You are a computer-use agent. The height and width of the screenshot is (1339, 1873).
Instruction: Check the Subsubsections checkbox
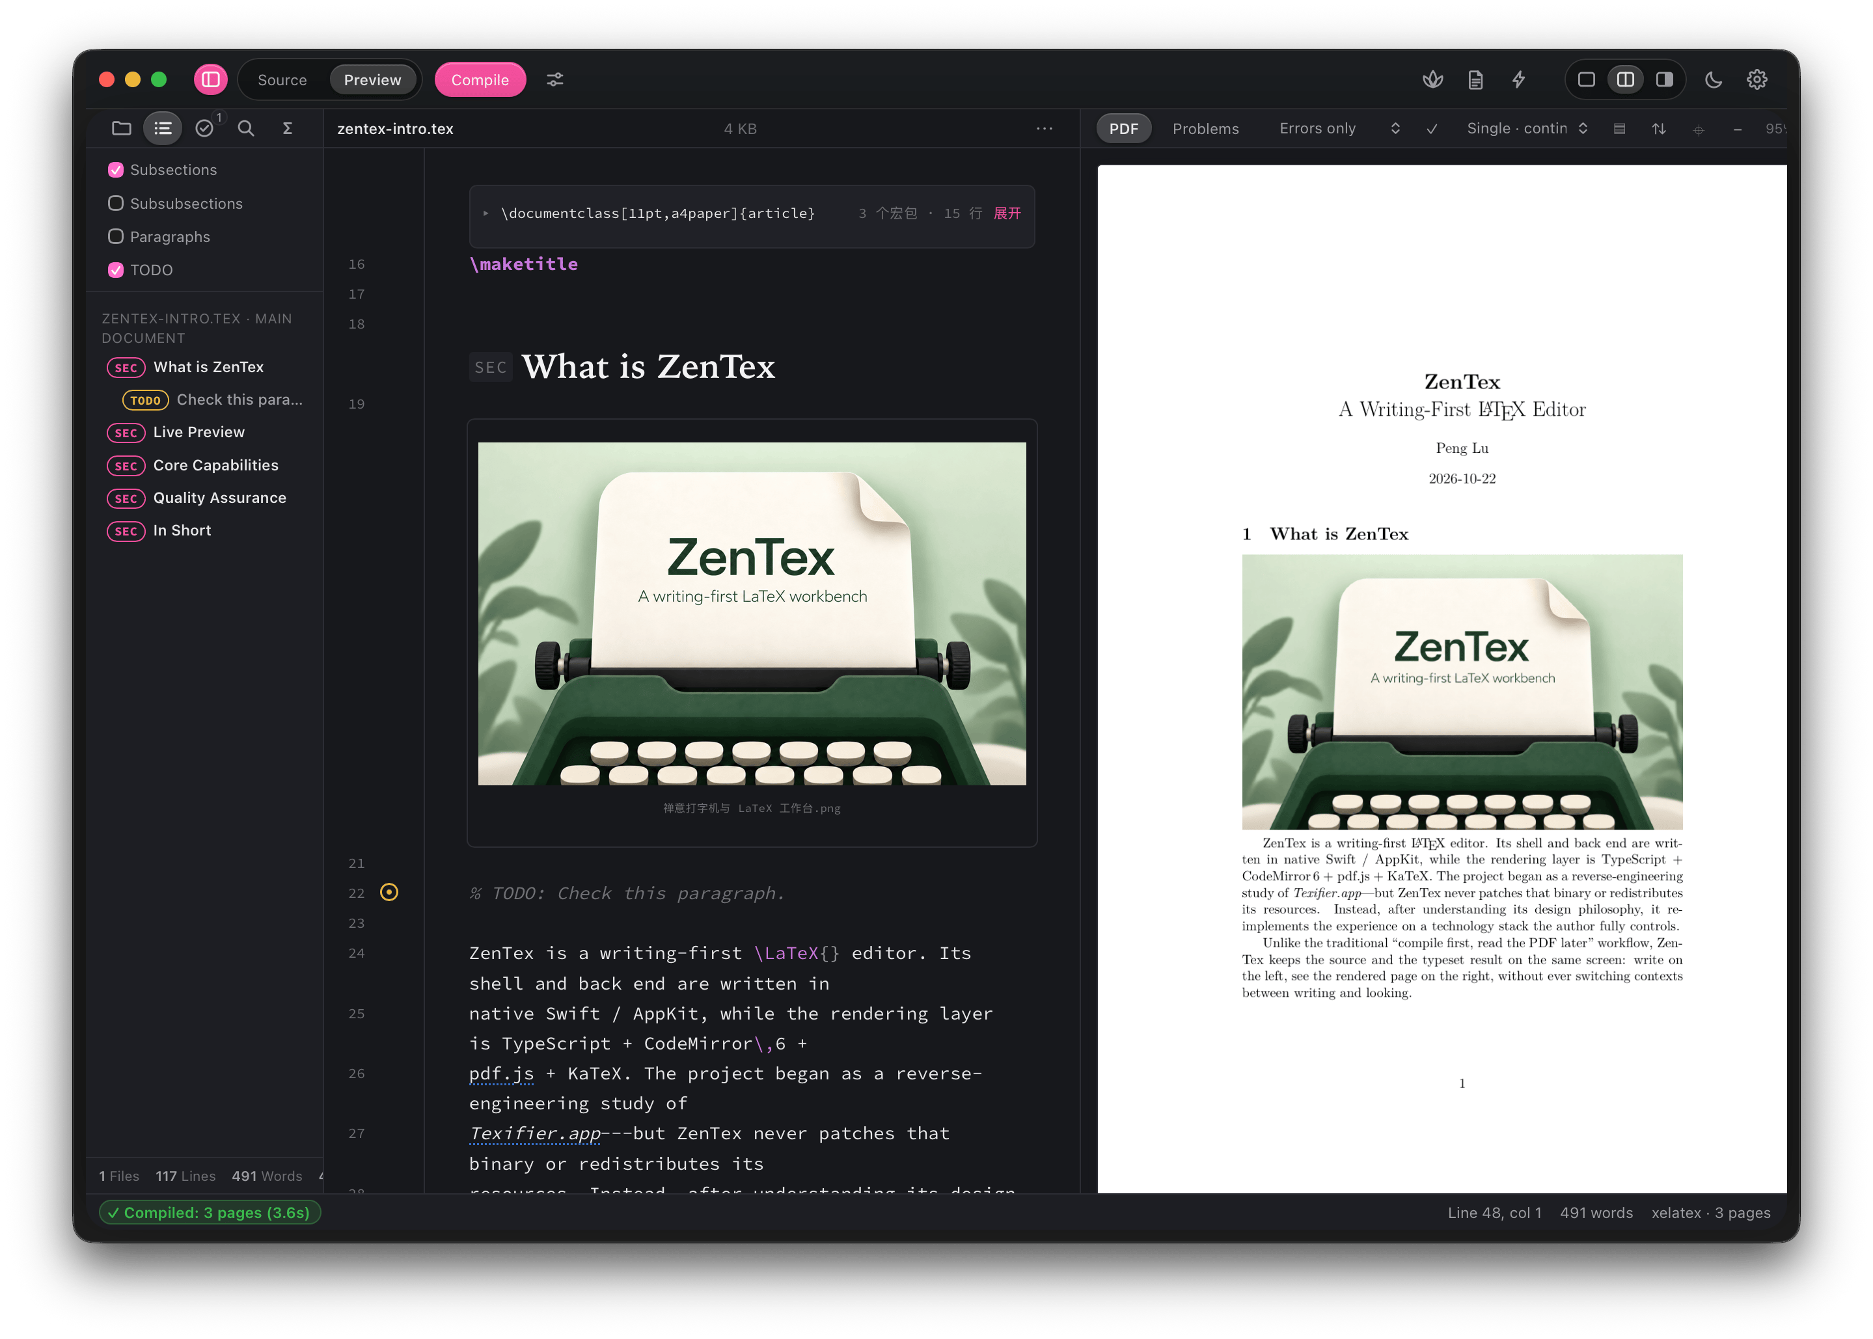click(x=115, y=203)
